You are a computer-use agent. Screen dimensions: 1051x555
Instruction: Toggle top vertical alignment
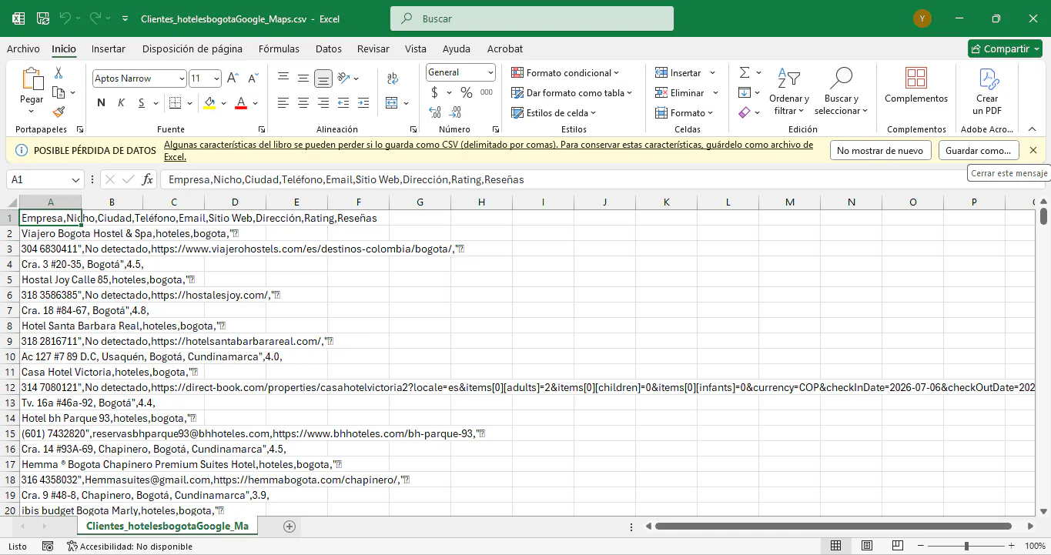tap(283, 78)
